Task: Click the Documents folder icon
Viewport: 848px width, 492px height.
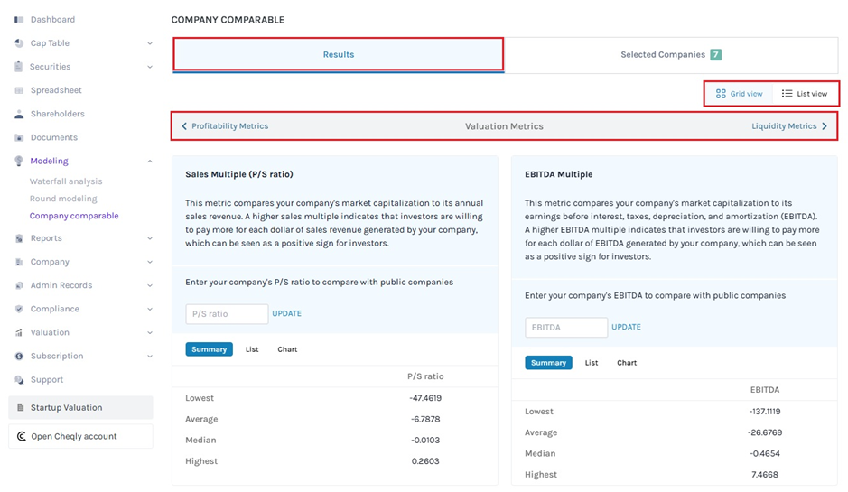Action: [20, 138]
